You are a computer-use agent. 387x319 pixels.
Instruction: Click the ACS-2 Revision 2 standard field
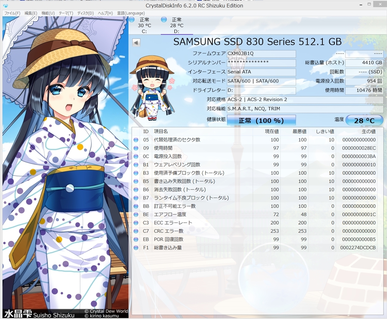click(305, 100)
